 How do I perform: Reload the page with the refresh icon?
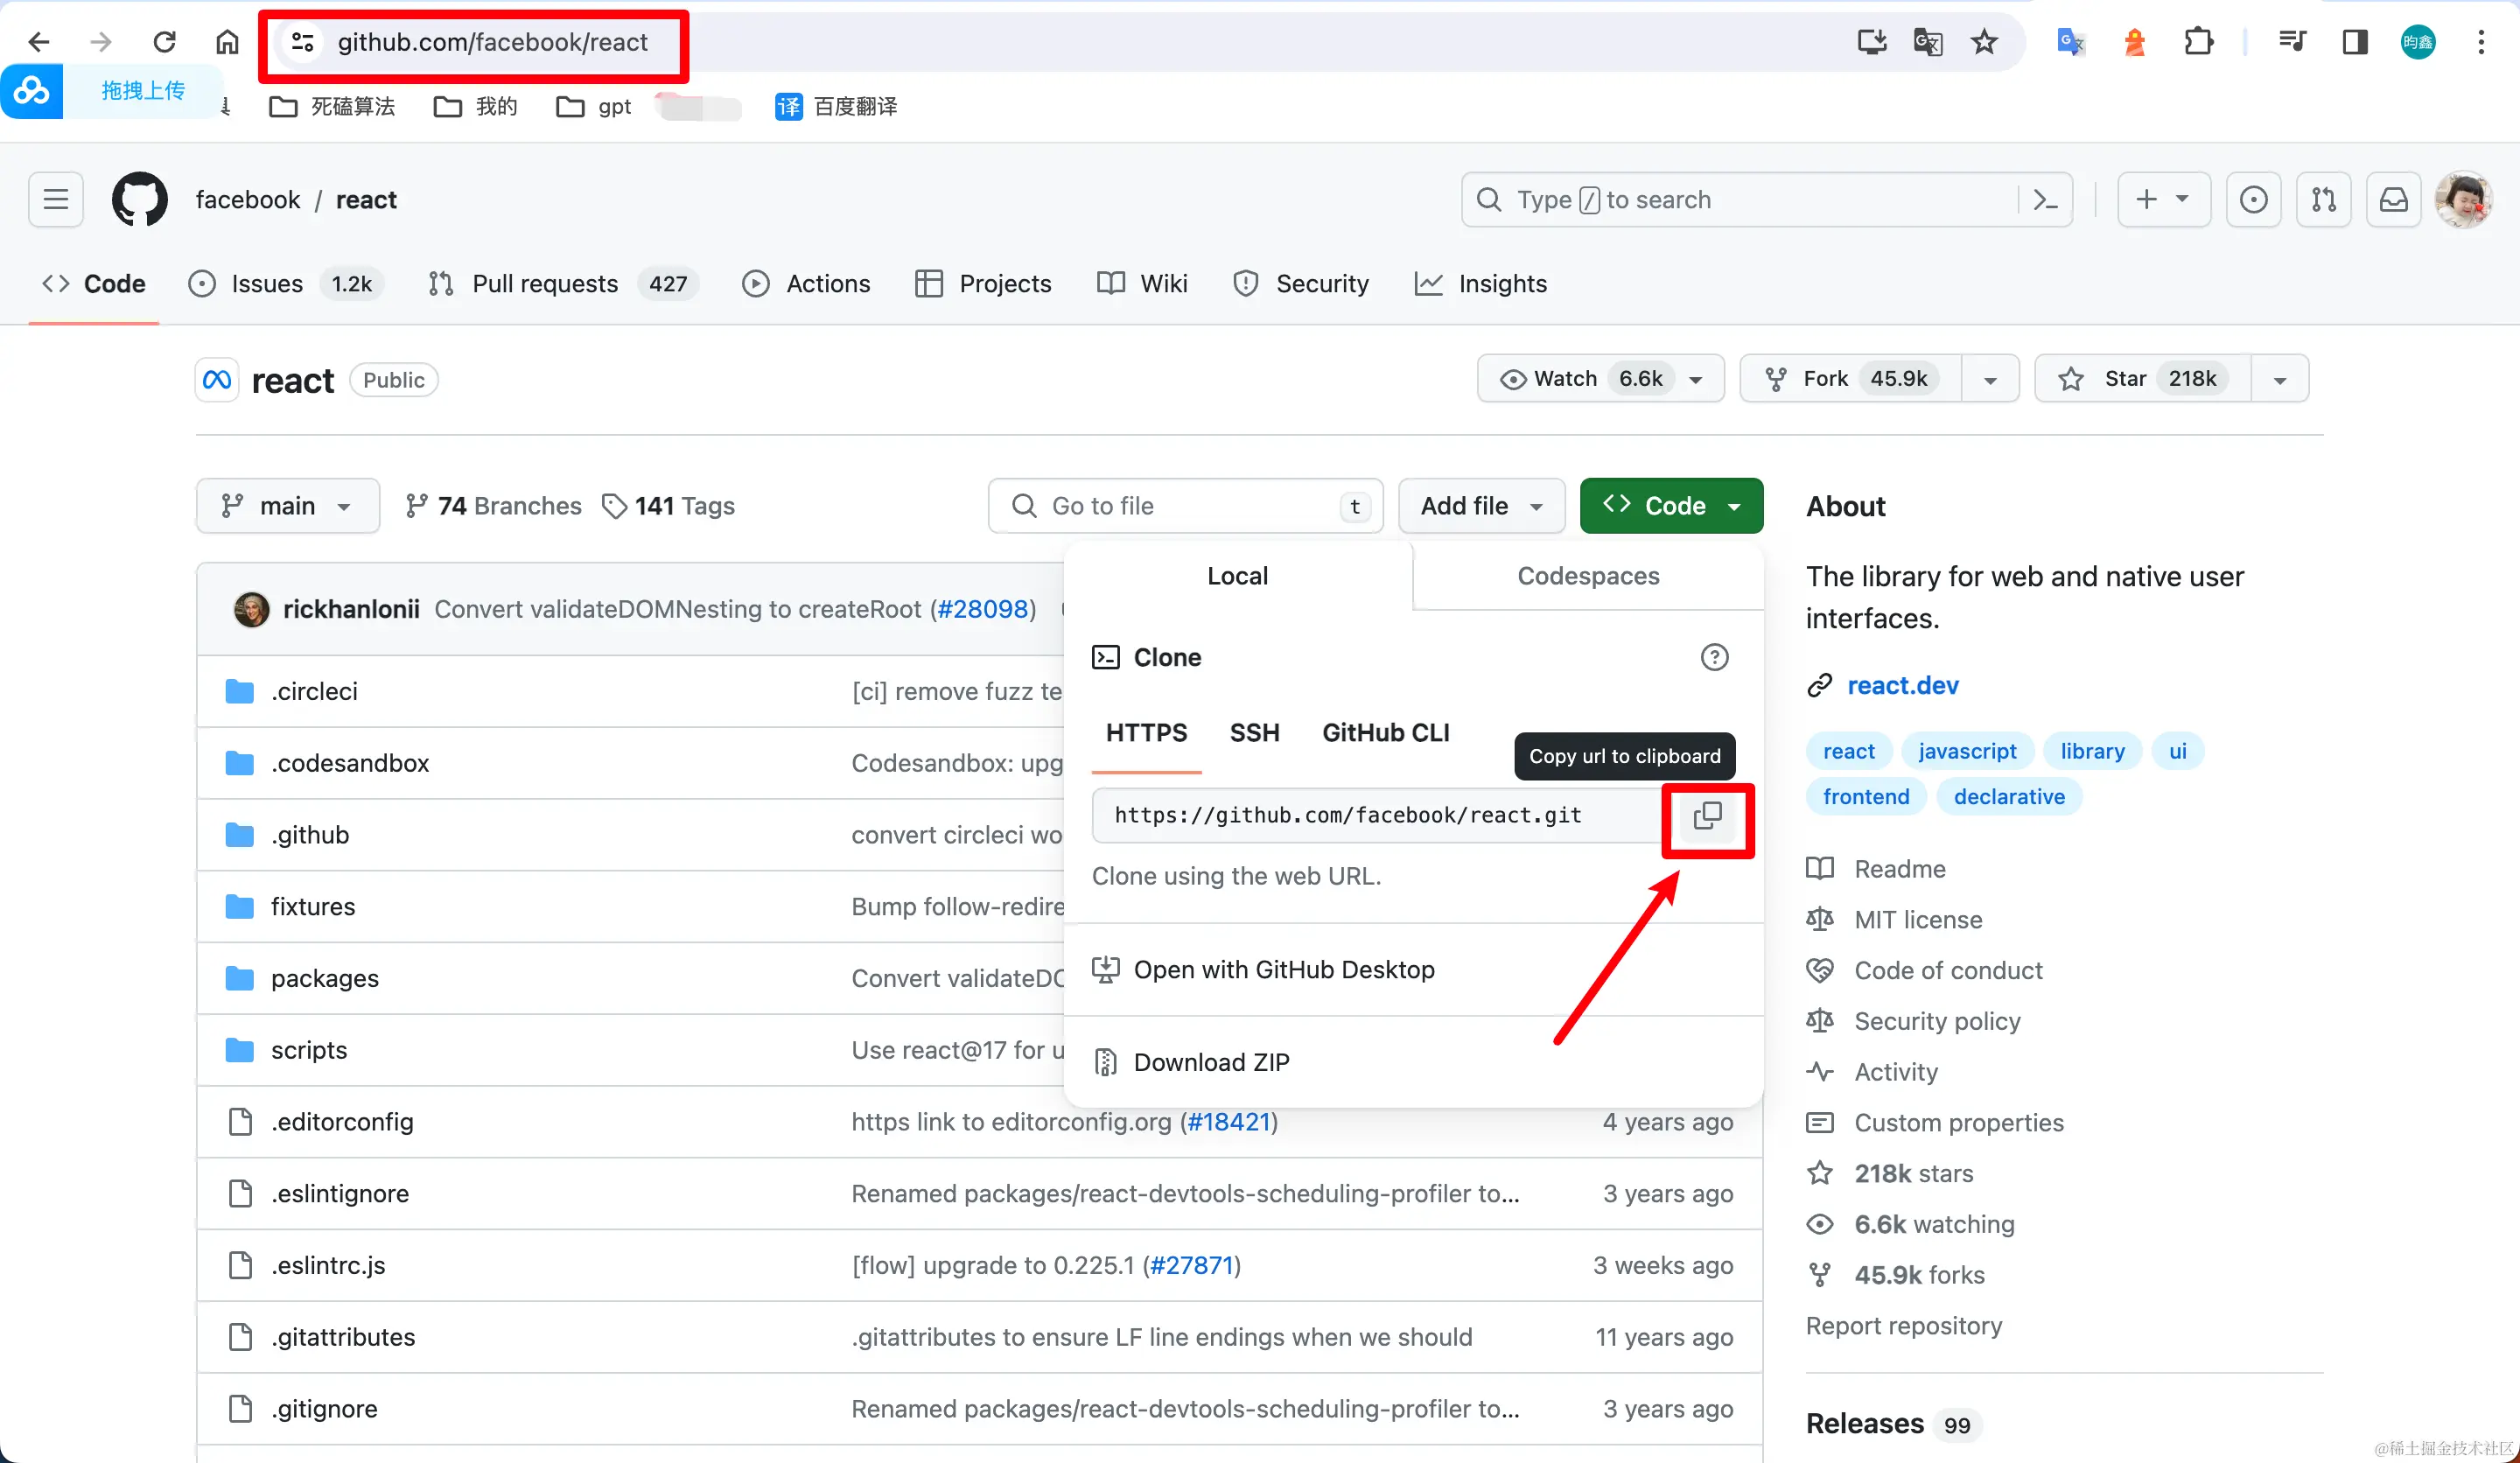(164, 42)
